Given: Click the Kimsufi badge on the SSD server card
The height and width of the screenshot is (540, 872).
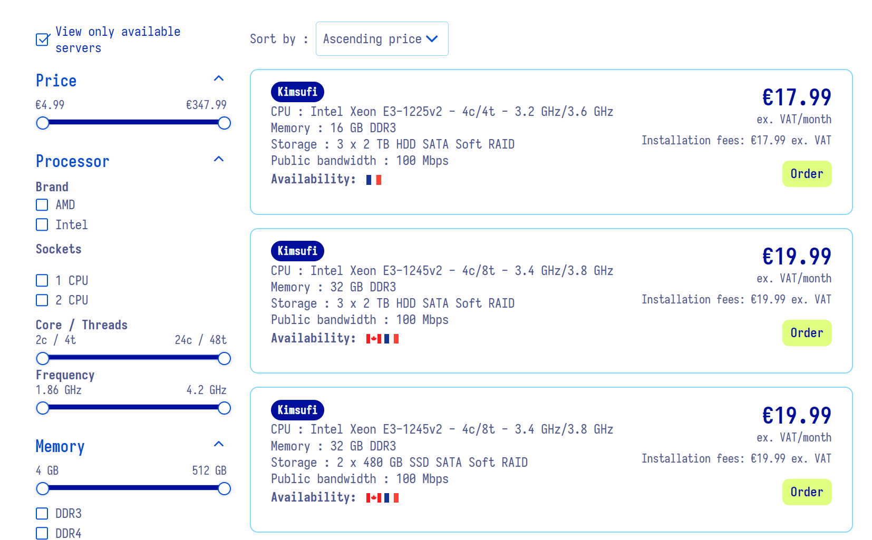Looking at the screenshot, I should 297,410.
